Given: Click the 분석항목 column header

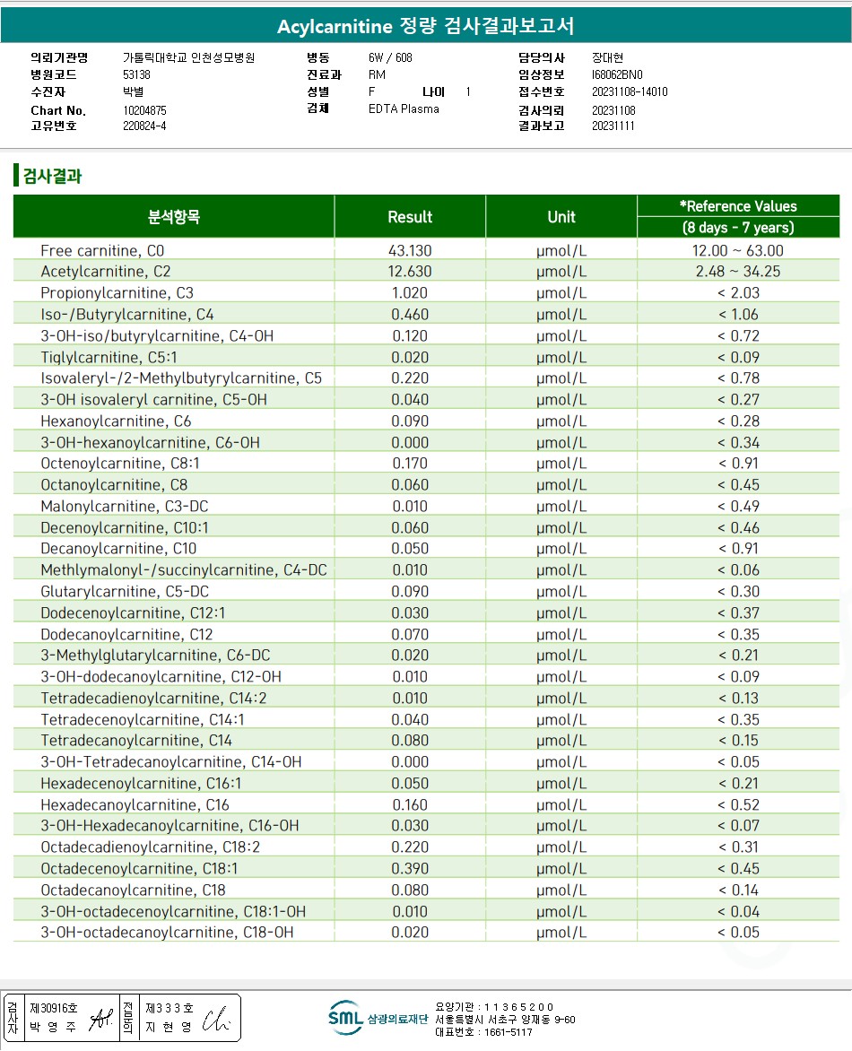Looking at the screenshot, I should tap(174, 216).
